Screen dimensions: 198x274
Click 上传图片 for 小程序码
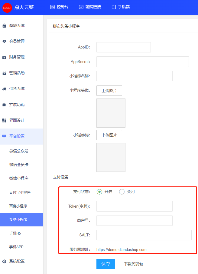pos(109,135)
